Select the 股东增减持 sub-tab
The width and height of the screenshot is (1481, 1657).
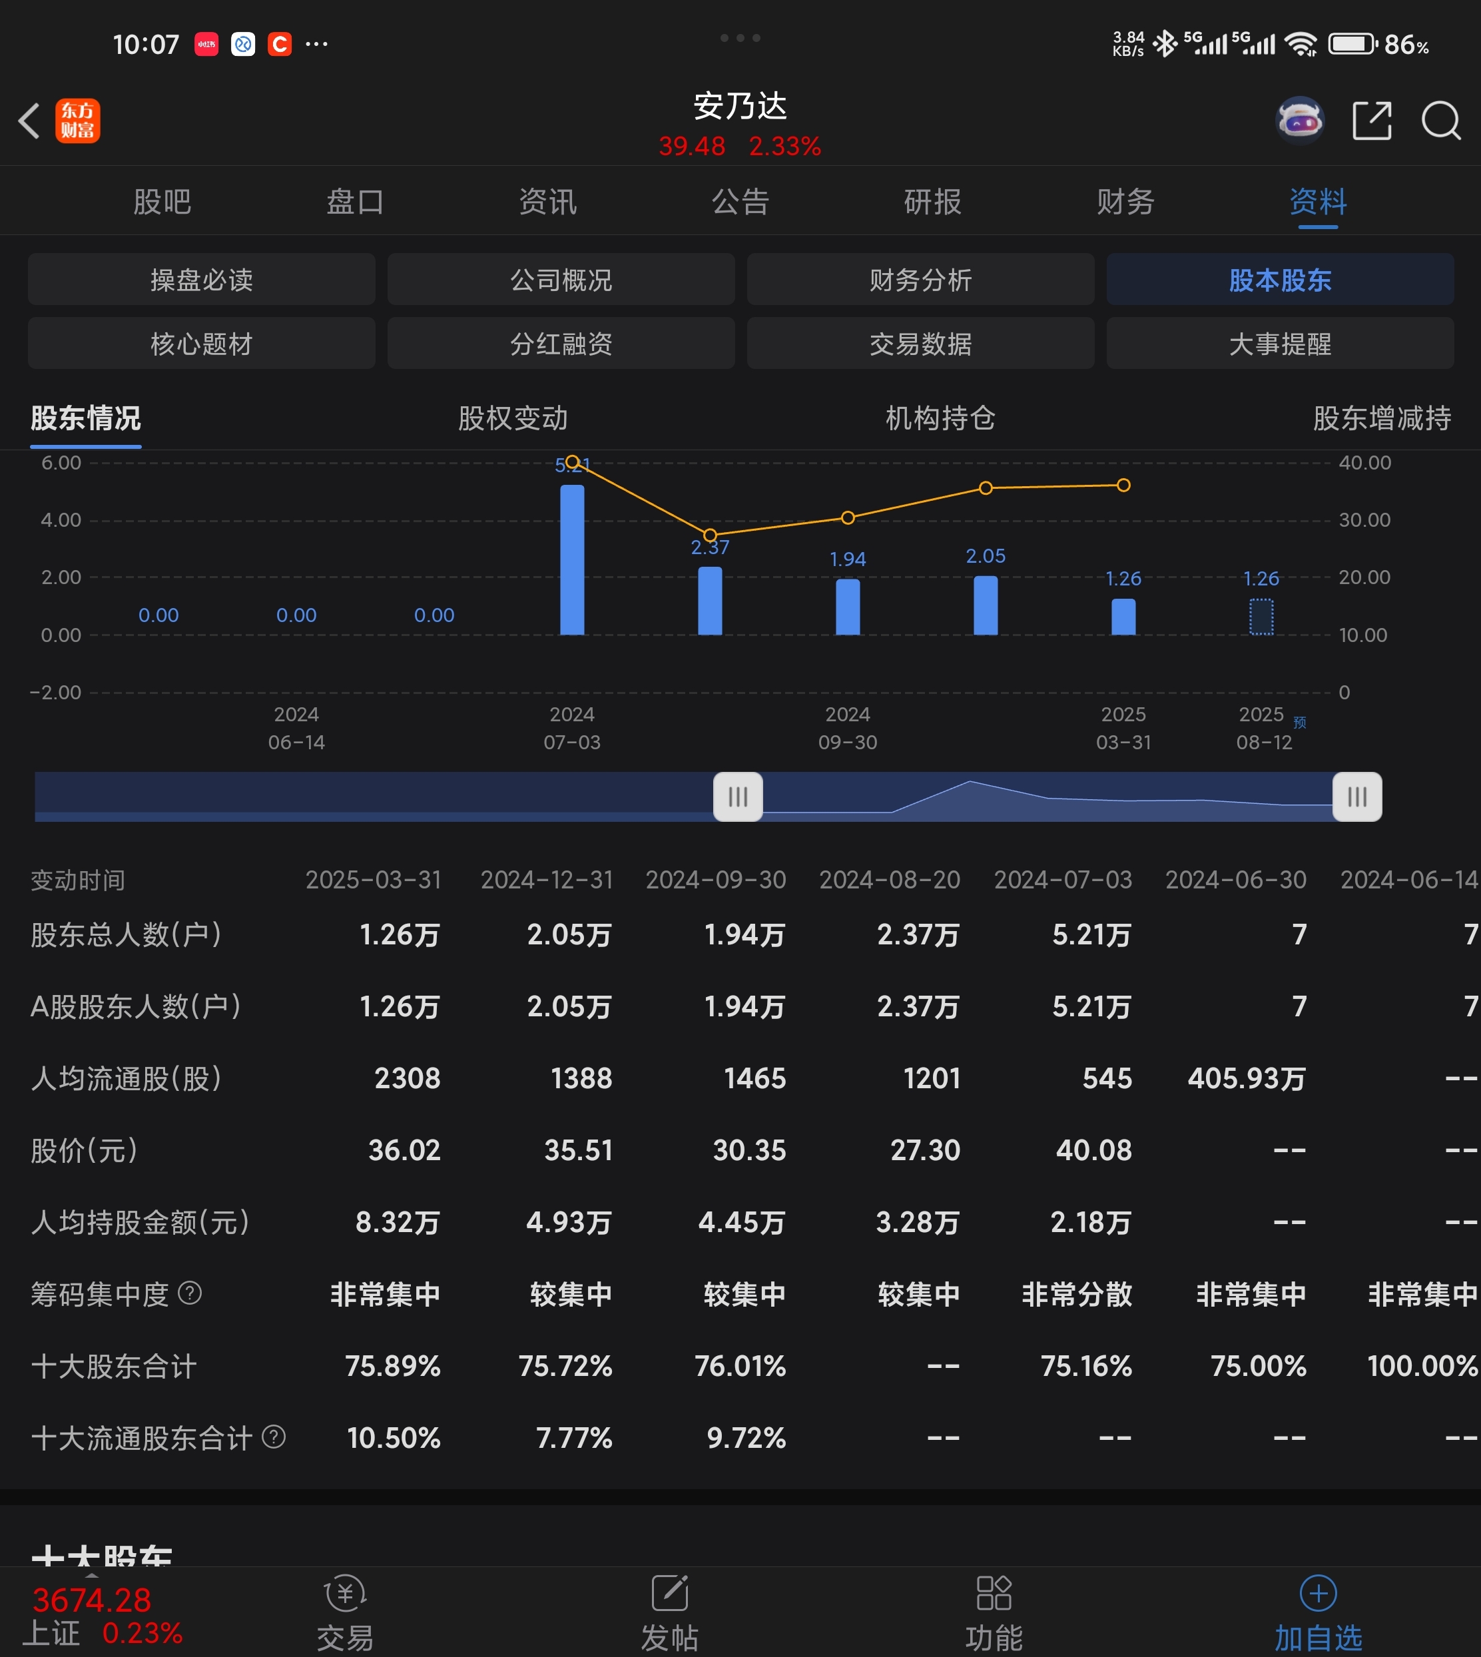[x=1382, y=418]
